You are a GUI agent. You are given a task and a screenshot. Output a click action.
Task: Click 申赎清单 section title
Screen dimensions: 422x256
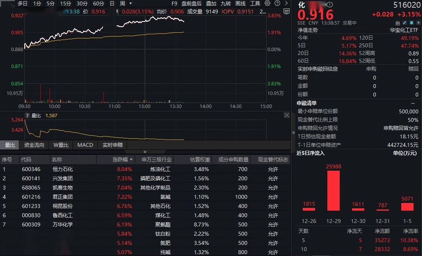pyautogui.click(x=307, y=103)
